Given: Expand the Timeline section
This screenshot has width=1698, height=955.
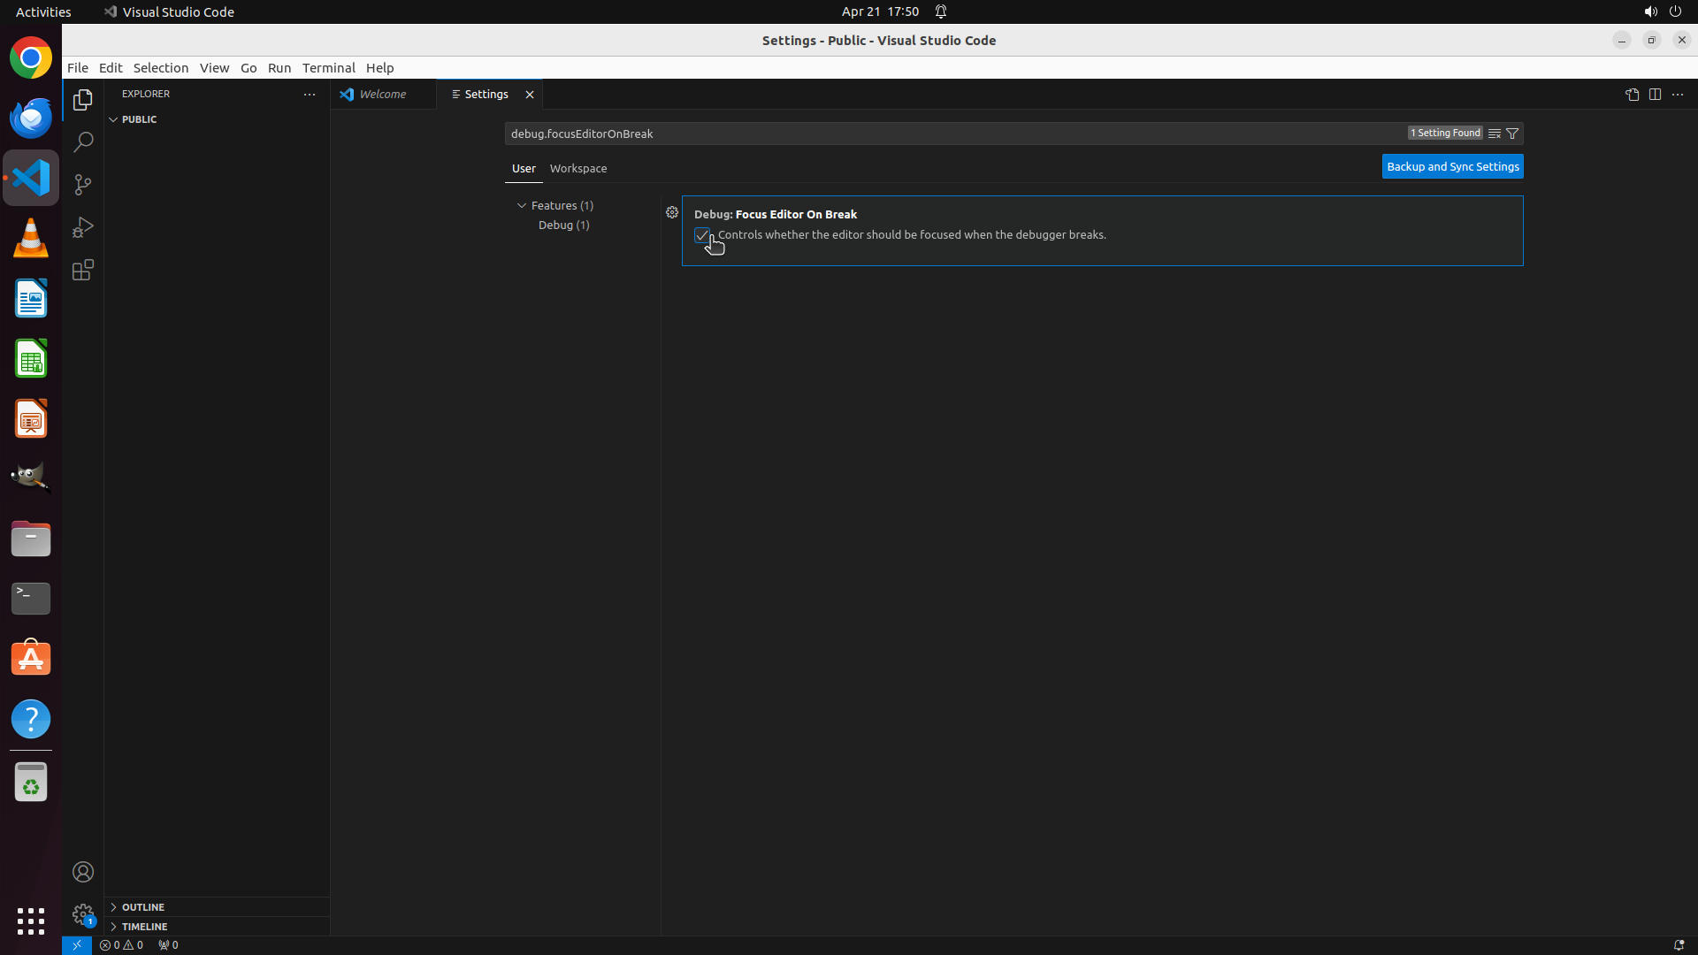Looking at the screenshot, I should point(144,927).
